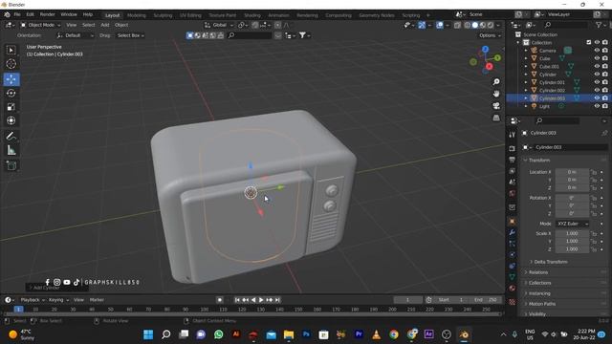
Task: Activate the Rotate tool
Action: tap(11, 93)
